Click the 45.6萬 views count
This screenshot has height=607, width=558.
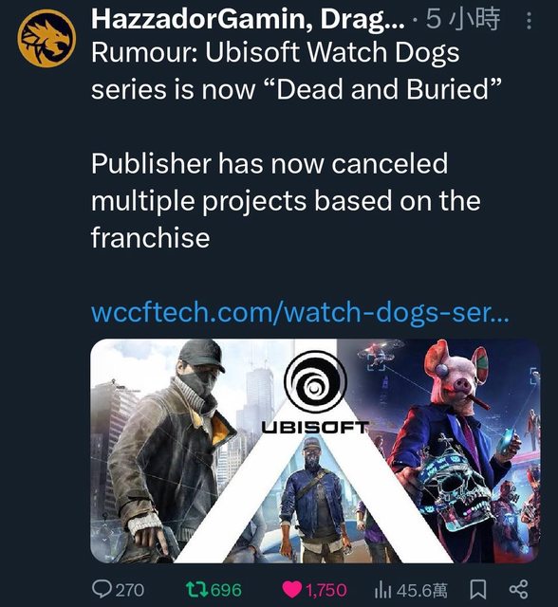click(x=421, y=590)
